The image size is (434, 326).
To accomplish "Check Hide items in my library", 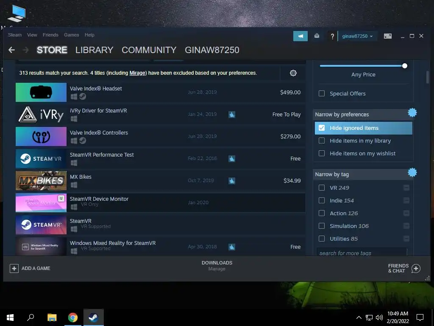I will click(x=322, y=141).
